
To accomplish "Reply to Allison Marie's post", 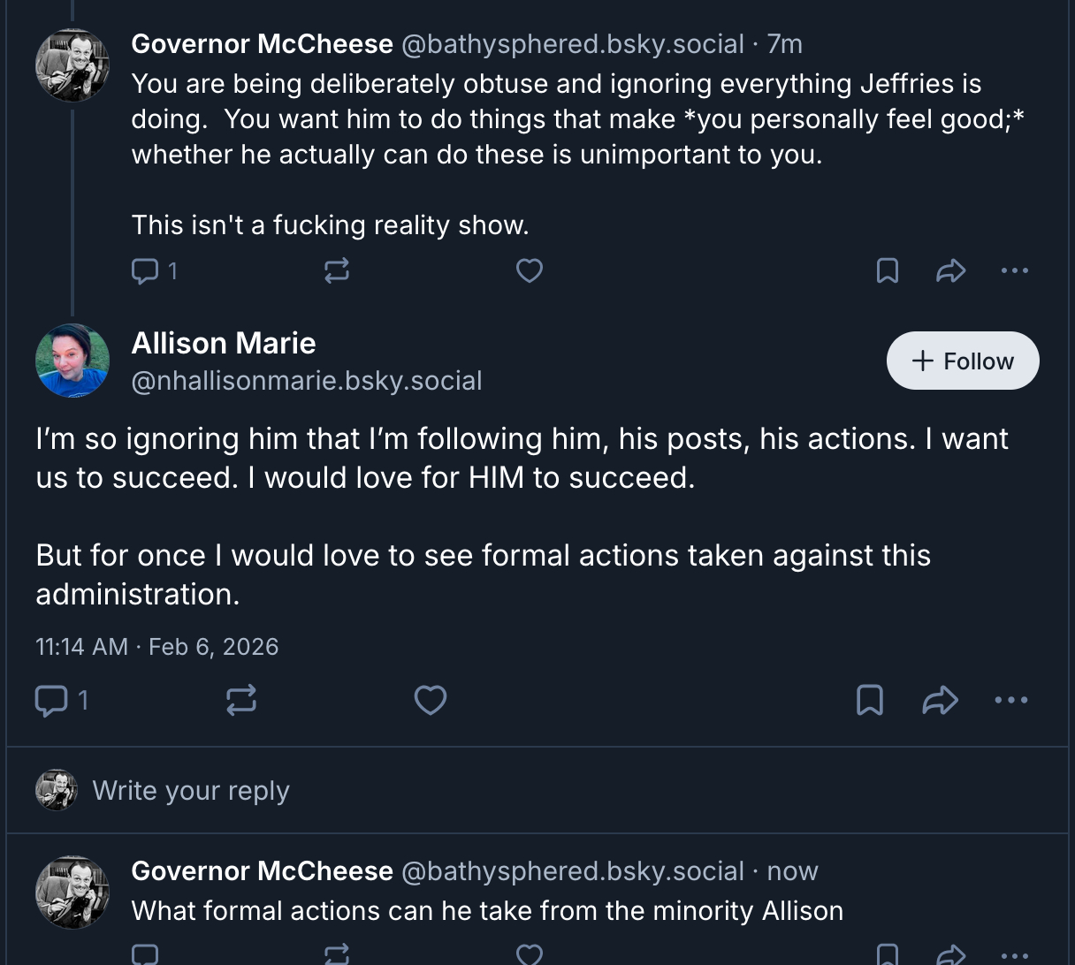I will point(51,700).
